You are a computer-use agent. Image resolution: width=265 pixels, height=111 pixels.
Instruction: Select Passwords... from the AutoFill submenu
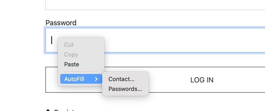click(125, 89)
